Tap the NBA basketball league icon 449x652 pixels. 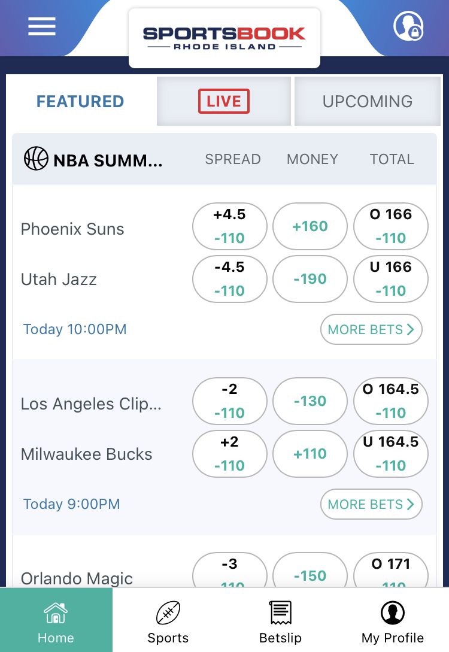coord(36,159)
